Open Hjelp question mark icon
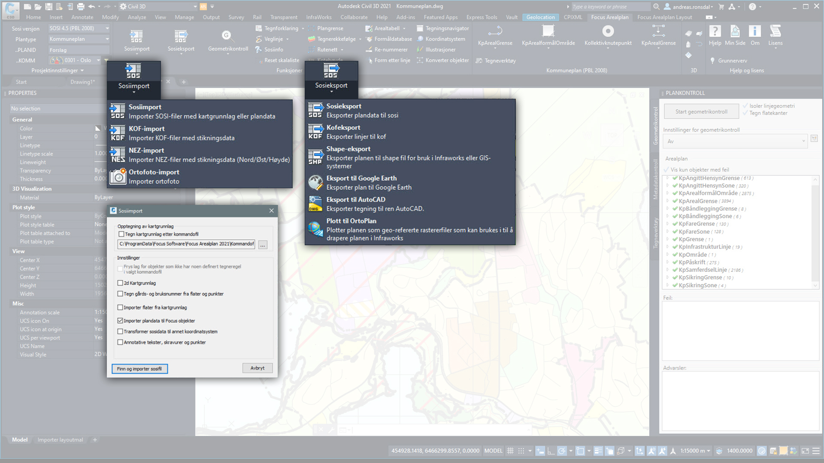Viewport: 824px width, 463px height. [x=715, y=31]
